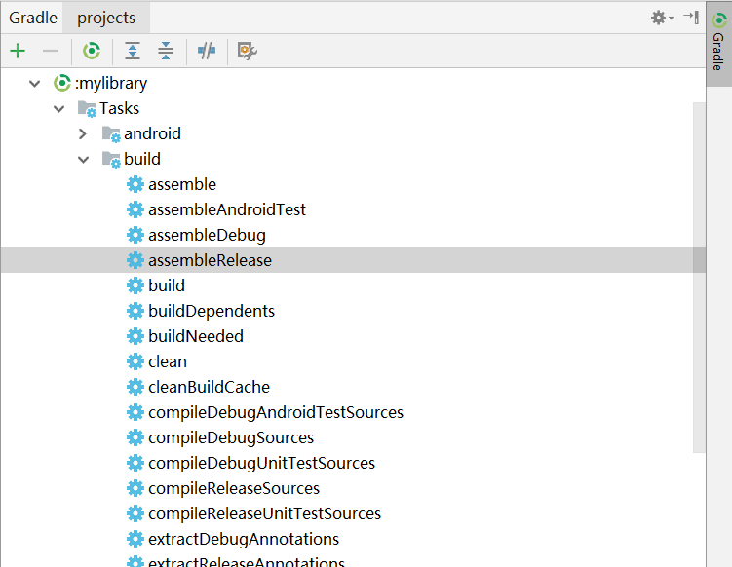Select the cleanBuildCache task name
The width and height of the screenshot is (732, 567).
point(210,387)
